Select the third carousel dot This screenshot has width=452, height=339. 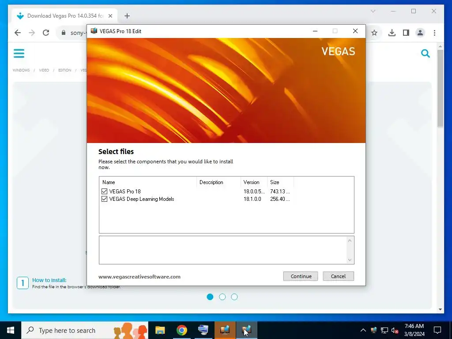(x=234, y=297)
